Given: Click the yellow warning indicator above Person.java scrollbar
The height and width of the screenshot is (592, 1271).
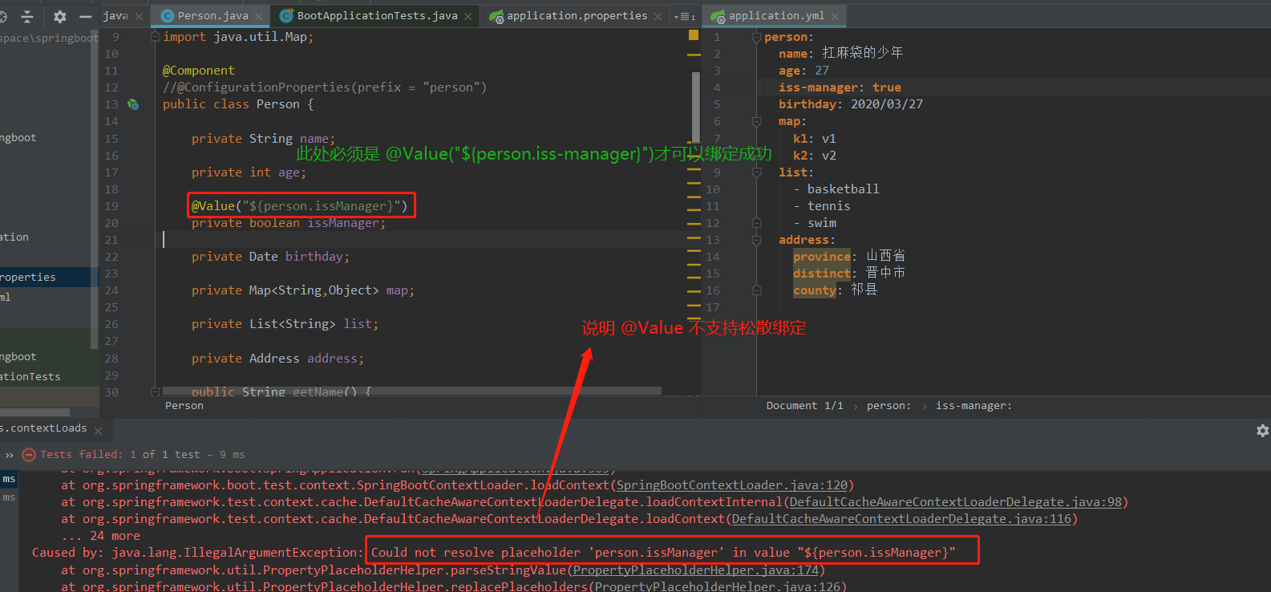Looking at the screenshot, I should click(694, 35).
